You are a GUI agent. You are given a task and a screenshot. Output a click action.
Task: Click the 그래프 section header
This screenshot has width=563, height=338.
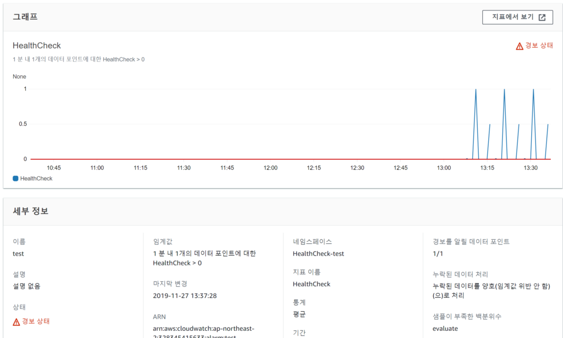tap(25, 16)
